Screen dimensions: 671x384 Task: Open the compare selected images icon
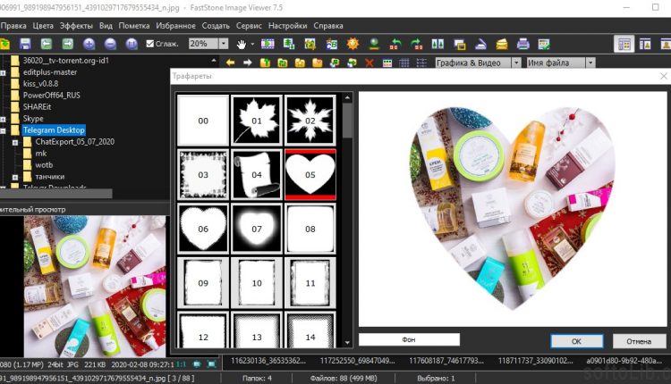point(437,44)
